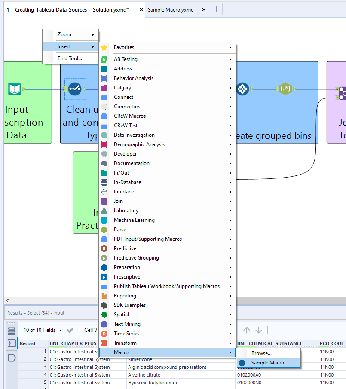The image size is (346, 389).
Task: Expand the Connectors submenu arrow
Action: click(230, 107)
